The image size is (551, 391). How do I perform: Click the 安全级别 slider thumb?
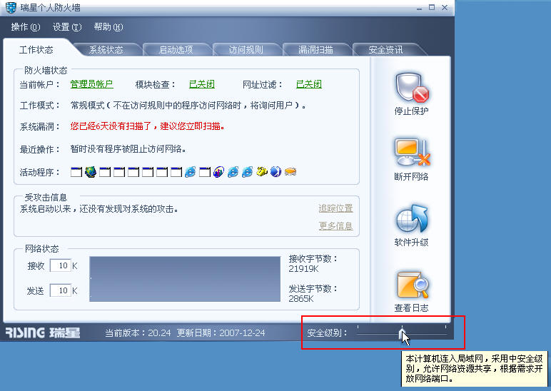402,332
